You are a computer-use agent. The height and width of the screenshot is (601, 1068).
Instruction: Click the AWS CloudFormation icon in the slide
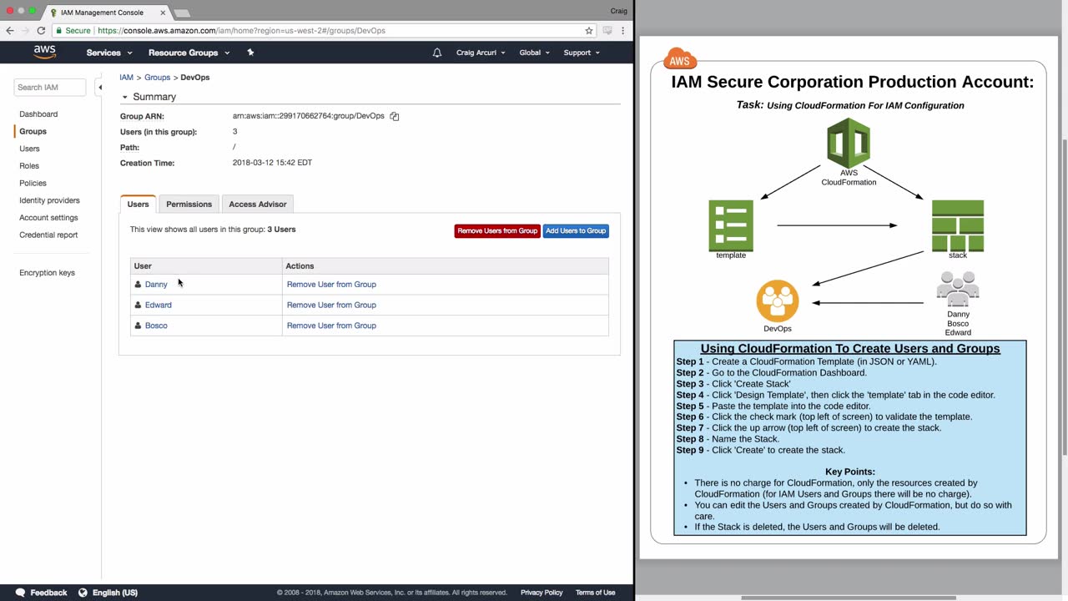point(849,144)
